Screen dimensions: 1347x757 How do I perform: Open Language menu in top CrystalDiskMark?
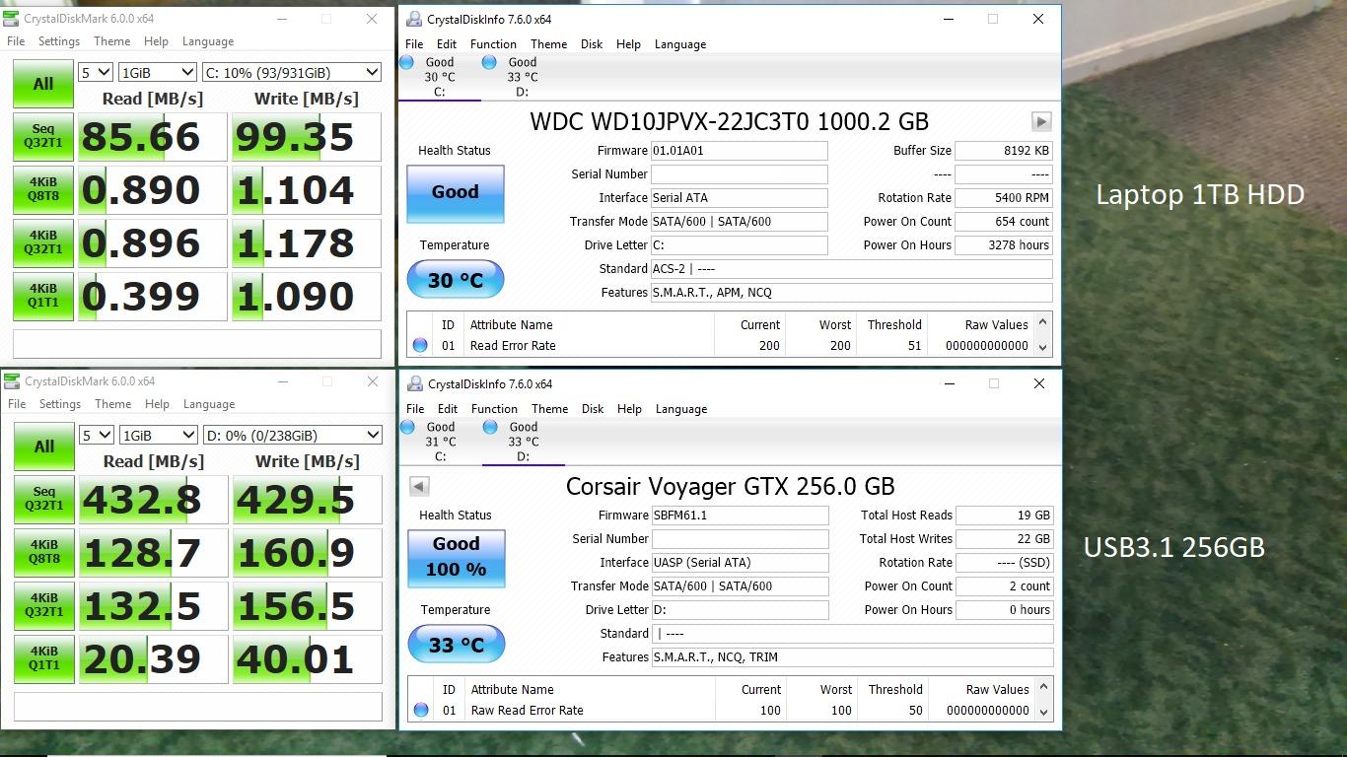click(208, 41)
